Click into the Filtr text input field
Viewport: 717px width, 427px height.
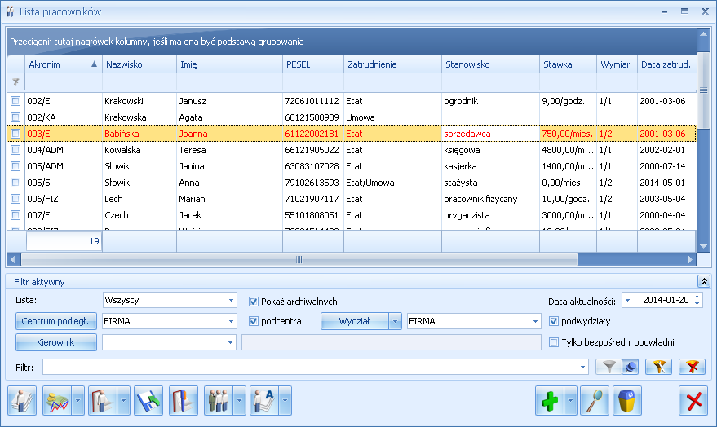tap(310, 368)
